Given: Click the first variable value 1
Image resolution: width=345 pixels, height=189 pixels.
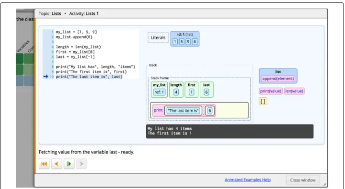Looking at the screenshot, I should [x=192, y=92].
